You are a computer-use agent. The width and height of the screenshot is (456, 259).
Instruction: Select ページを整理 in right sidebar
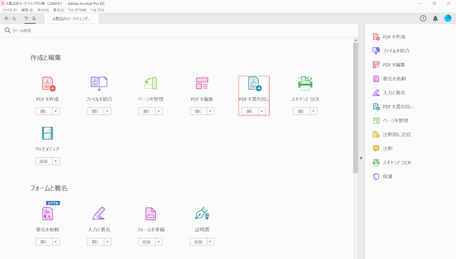pos(391,120)
